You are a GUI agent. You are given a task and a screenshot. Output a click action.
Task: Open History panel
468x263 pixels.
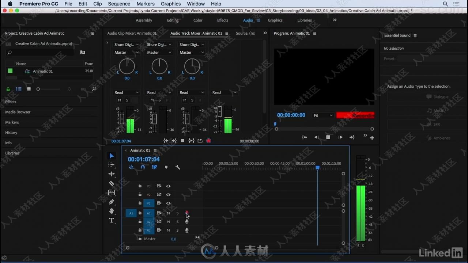pyautogui.click(x=11, y=133)
